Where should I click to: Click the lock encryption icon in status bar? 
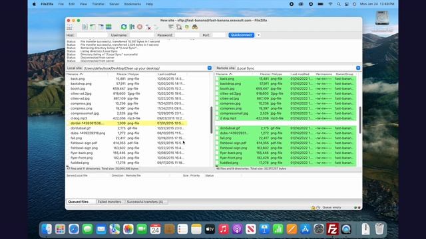tap(313, 208)
